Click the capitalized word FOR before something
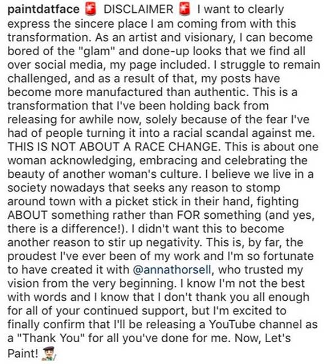 coord(189,215)
